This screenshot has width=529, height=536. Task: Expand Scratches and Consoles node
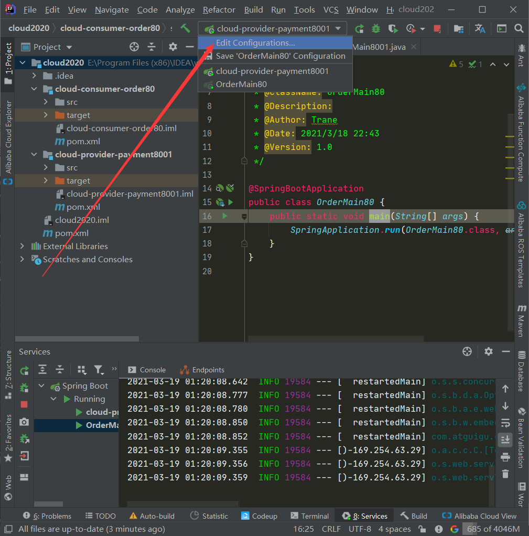[x=22, y=259]
